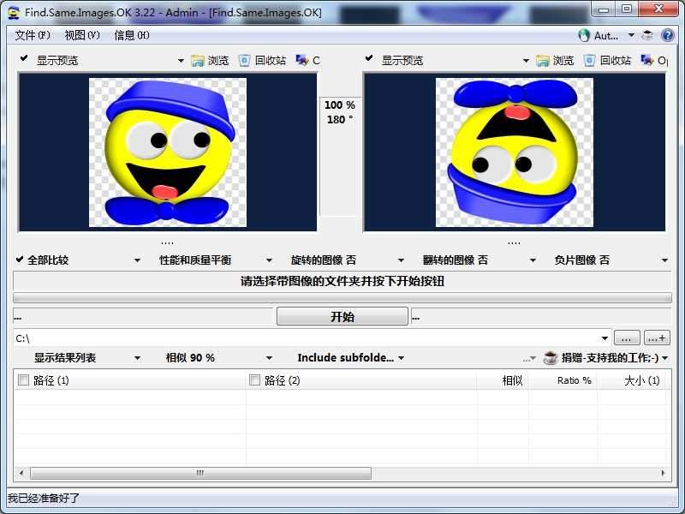Screen dimensions: 685x514
Task: Click the left panel 浏览 folder icon
Action: (198, 60)
